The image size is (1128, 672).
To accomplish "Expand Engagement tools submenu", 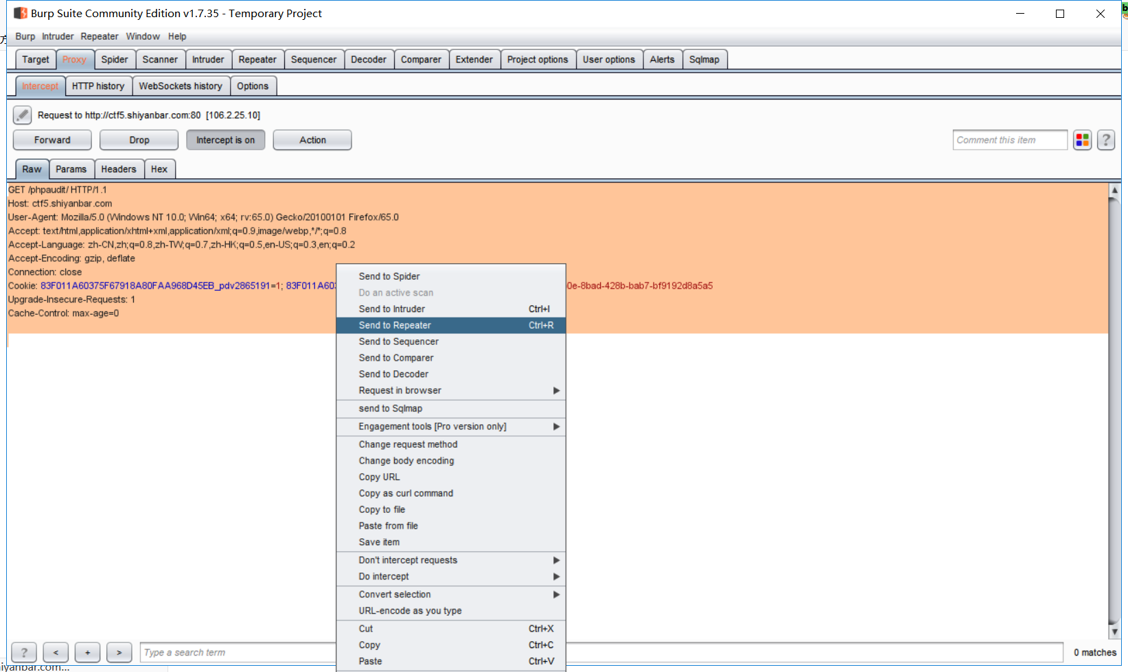I will coord(451,427).
